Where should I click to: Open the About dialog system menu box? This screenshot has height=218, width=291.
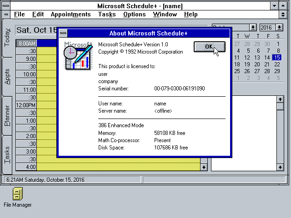click(x=63, y=33)
